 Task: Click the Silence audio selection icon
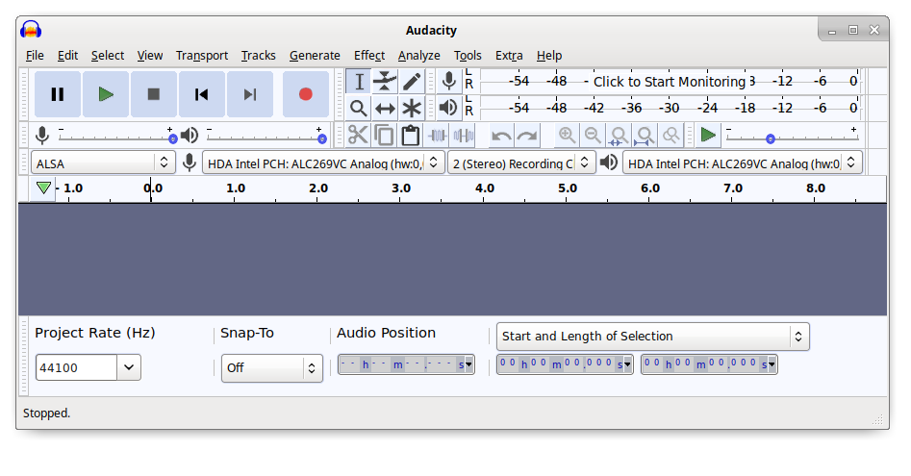tap(463, 136)
